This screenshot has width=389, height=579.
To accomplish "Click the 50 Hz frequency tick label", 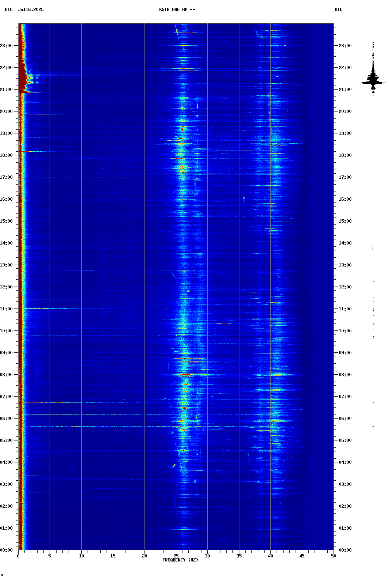I will pos(334,556).
